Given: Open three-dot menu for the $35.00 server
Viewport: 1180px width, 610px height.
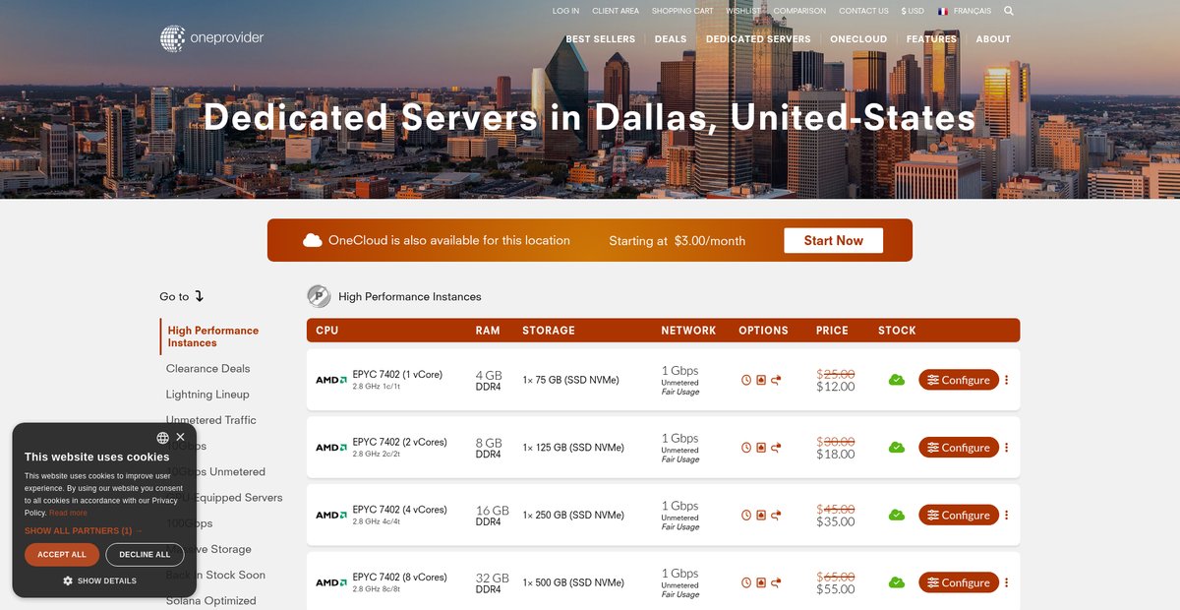Looking at the screenshot, I should click(x=1006, y=515).
